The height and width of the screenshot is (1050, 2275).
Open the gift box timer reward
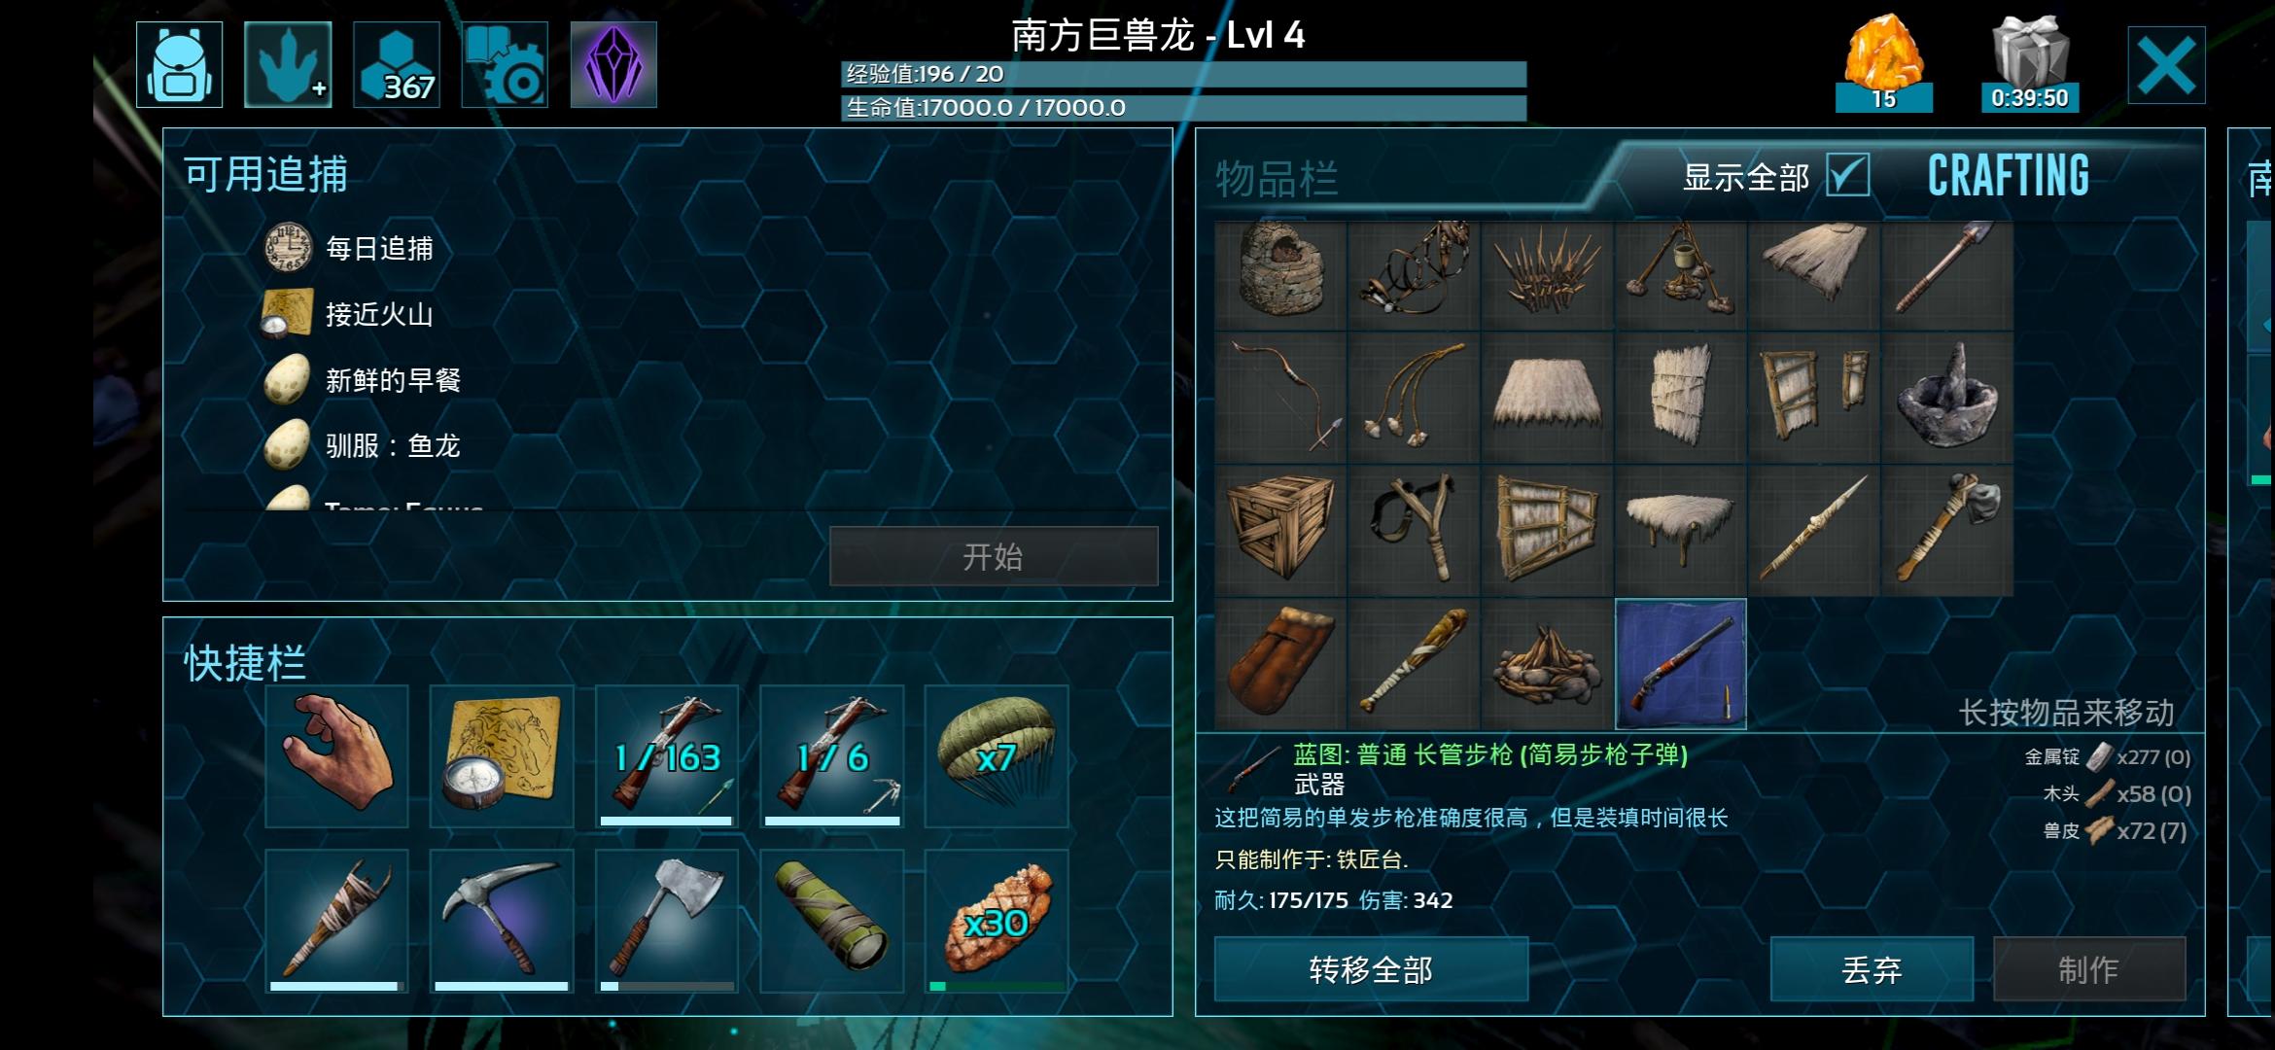coord(2030,63)
